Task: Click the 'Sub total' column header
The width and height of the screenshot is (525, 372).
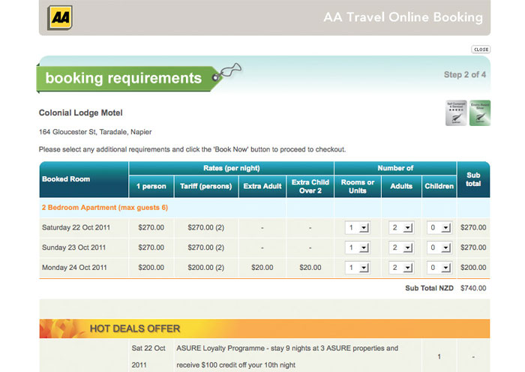Action: (473, 179)
